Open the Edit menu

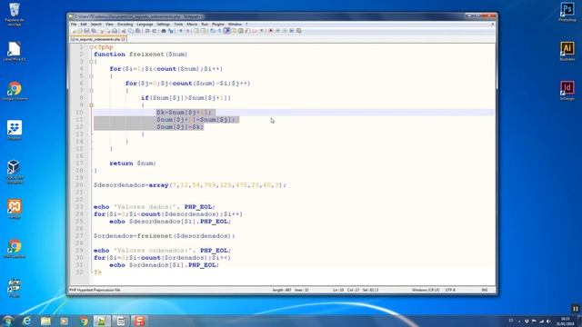tap(84, 25)
